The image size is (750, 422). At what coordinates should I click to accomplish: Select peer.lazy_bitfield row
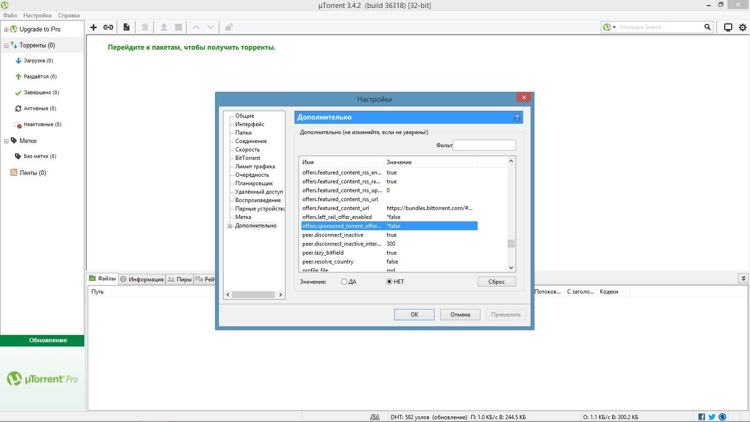(x=390, y=253)
